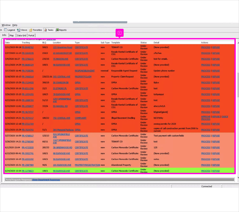Screen dimensions: 239x212
Task: Switch to the Info tab
Action: click(x=4, y=35)
